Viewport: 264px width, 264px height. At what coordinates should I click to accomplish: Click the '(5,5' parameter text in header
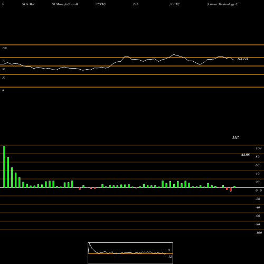(x=136, y=4)
